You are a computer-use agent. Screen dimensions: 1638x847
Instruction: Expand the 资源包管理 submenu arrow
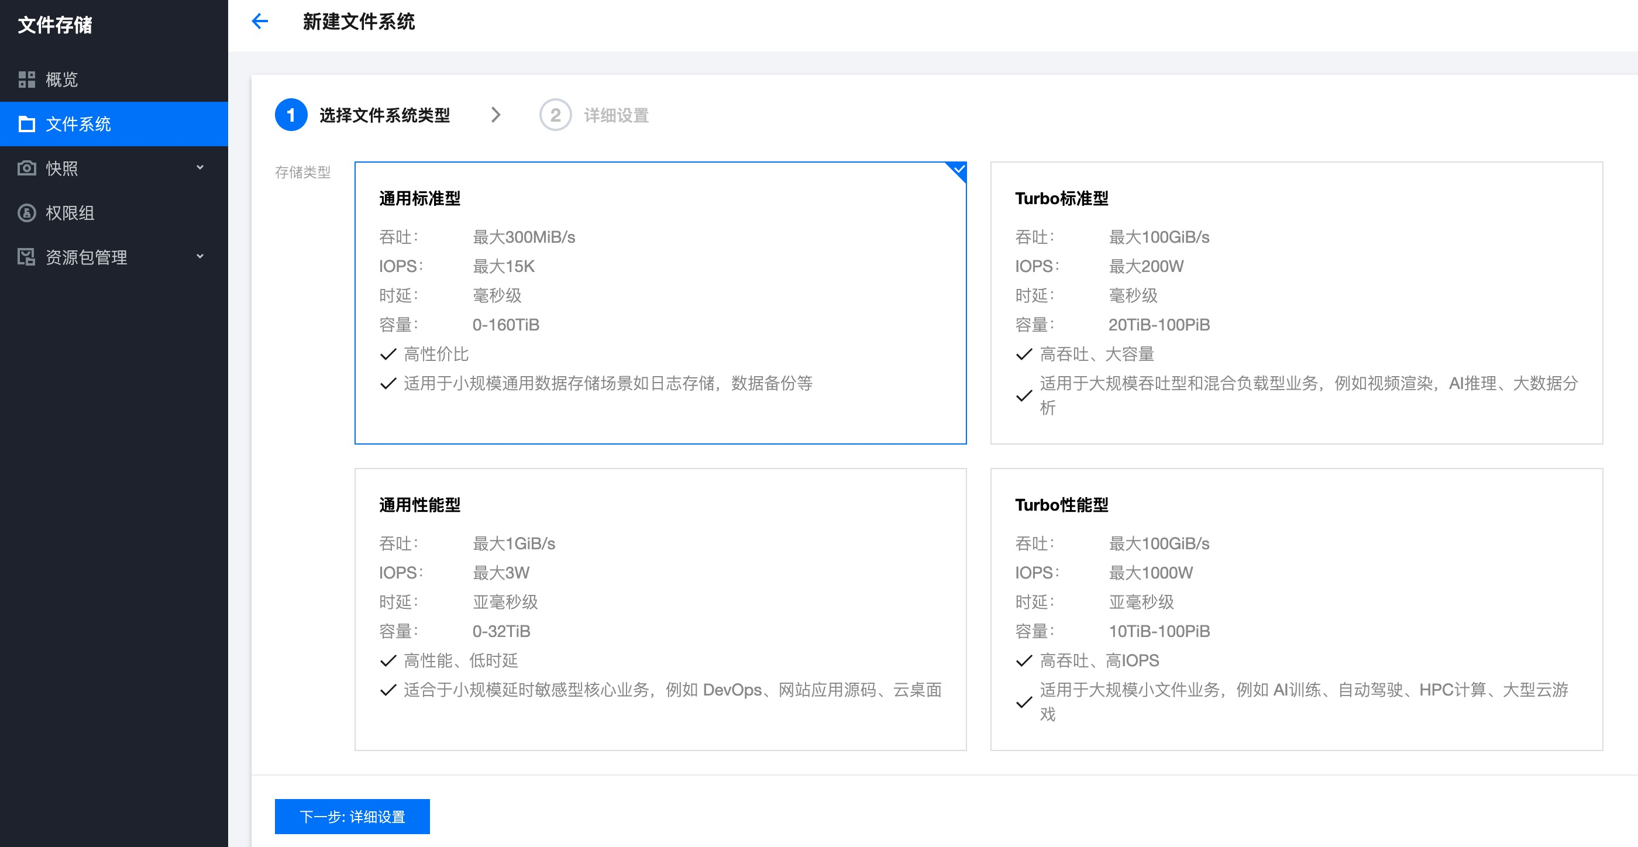[x=199, y=257]
